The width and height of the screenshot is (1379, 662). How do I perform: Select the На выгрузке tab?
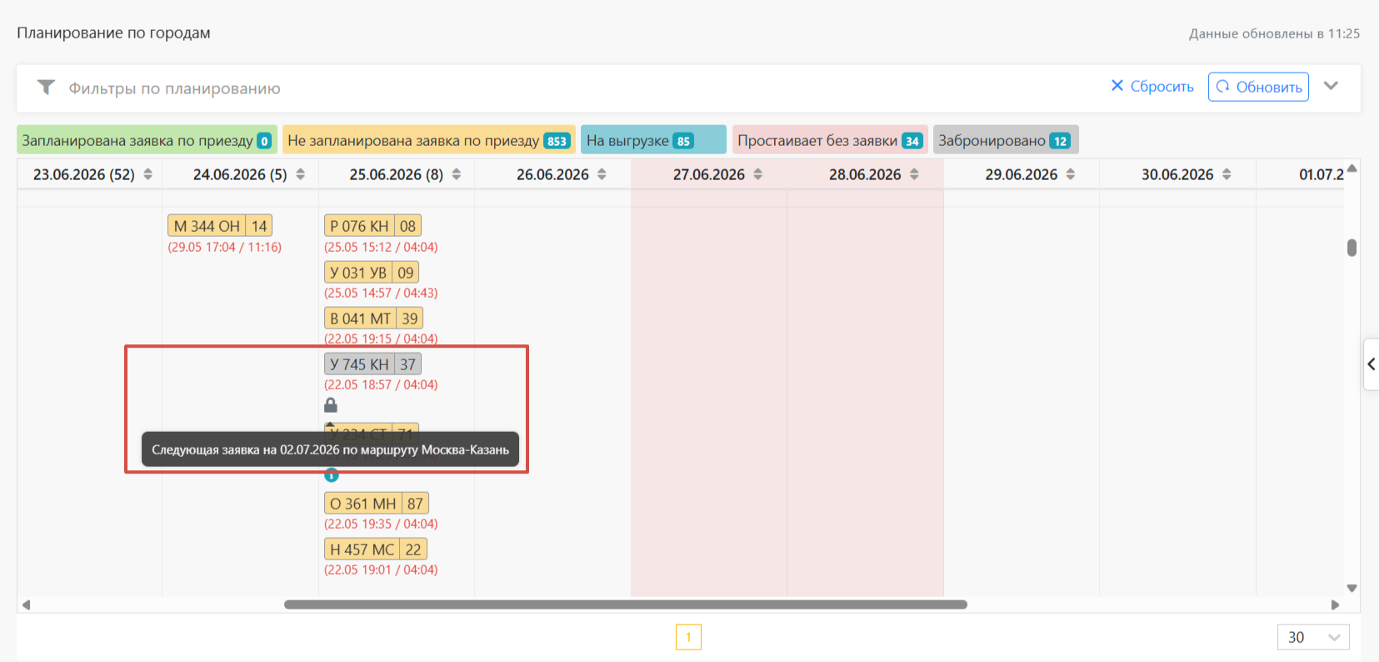click(x=653, y=140)
